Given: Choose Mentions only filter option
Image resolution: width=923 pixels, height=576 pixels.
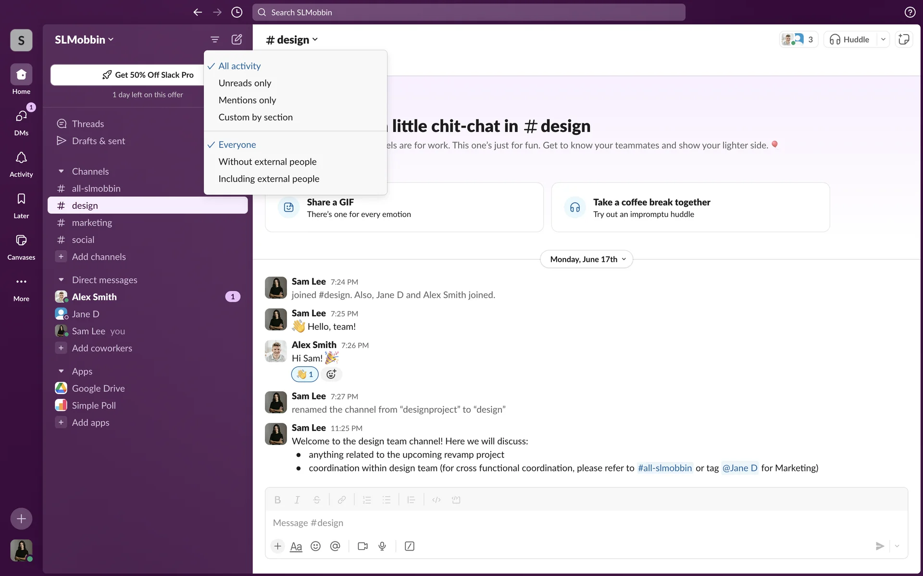Looking at the screenshot, I should [x=247, y=100].
